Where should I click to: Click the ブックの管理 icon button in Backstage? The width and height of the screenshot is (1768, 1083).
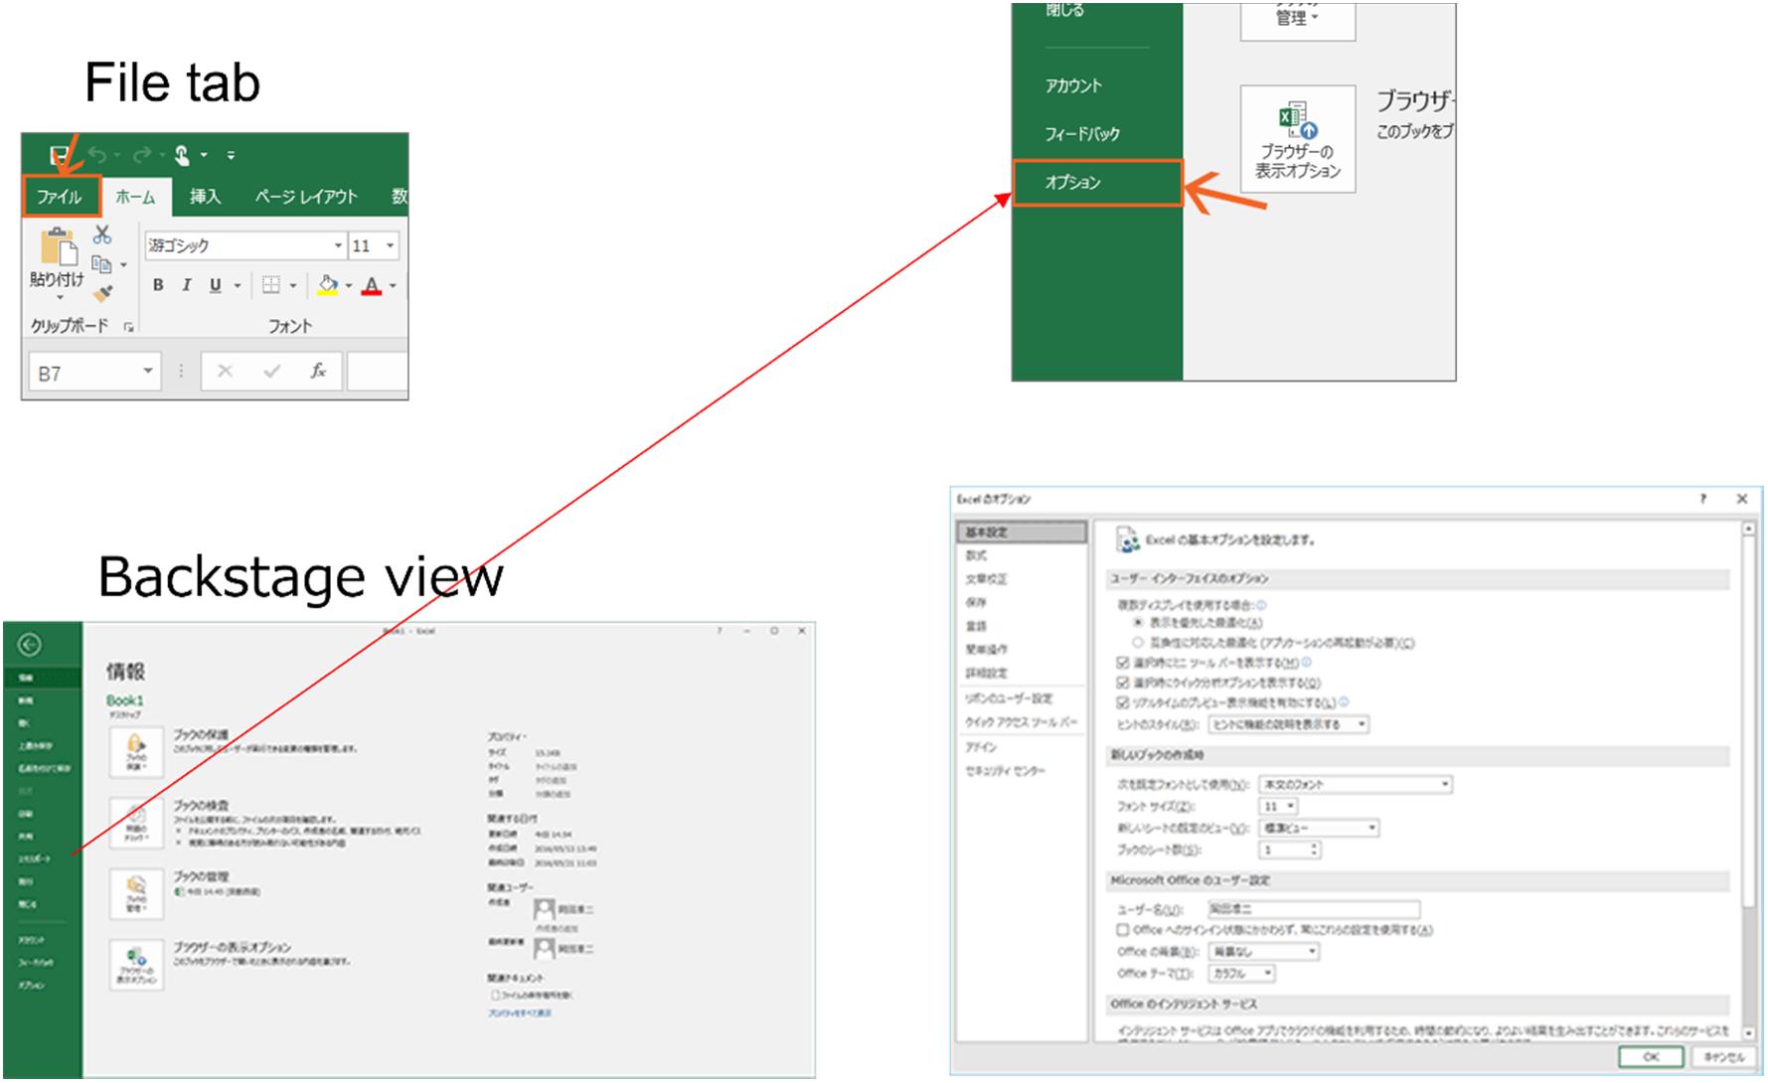[136, 893]
